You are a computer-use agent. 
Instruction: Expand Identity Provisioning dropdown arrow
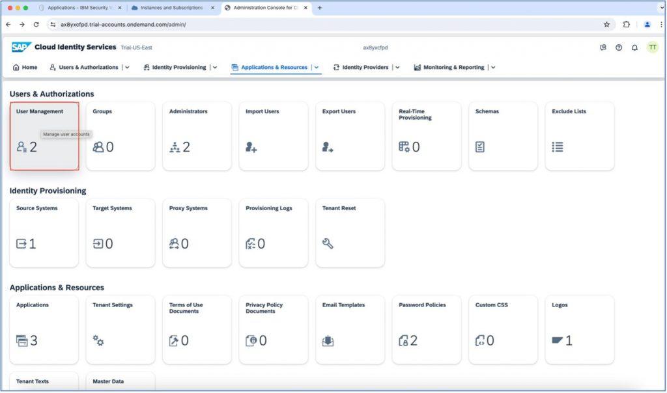[x=215, y=67]
